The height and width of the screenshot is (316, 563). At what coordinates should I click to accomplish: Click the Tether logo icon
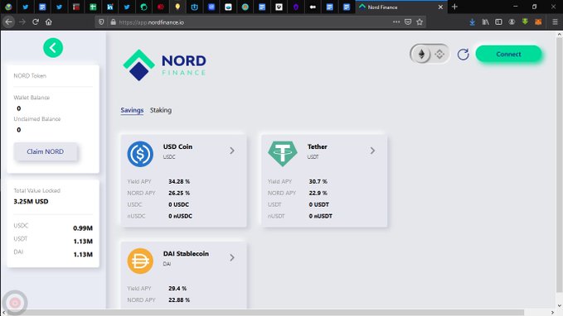[x=283, y=153]
